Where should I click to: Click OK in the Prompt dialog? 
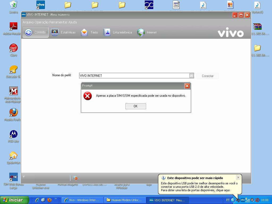(136, 106)
